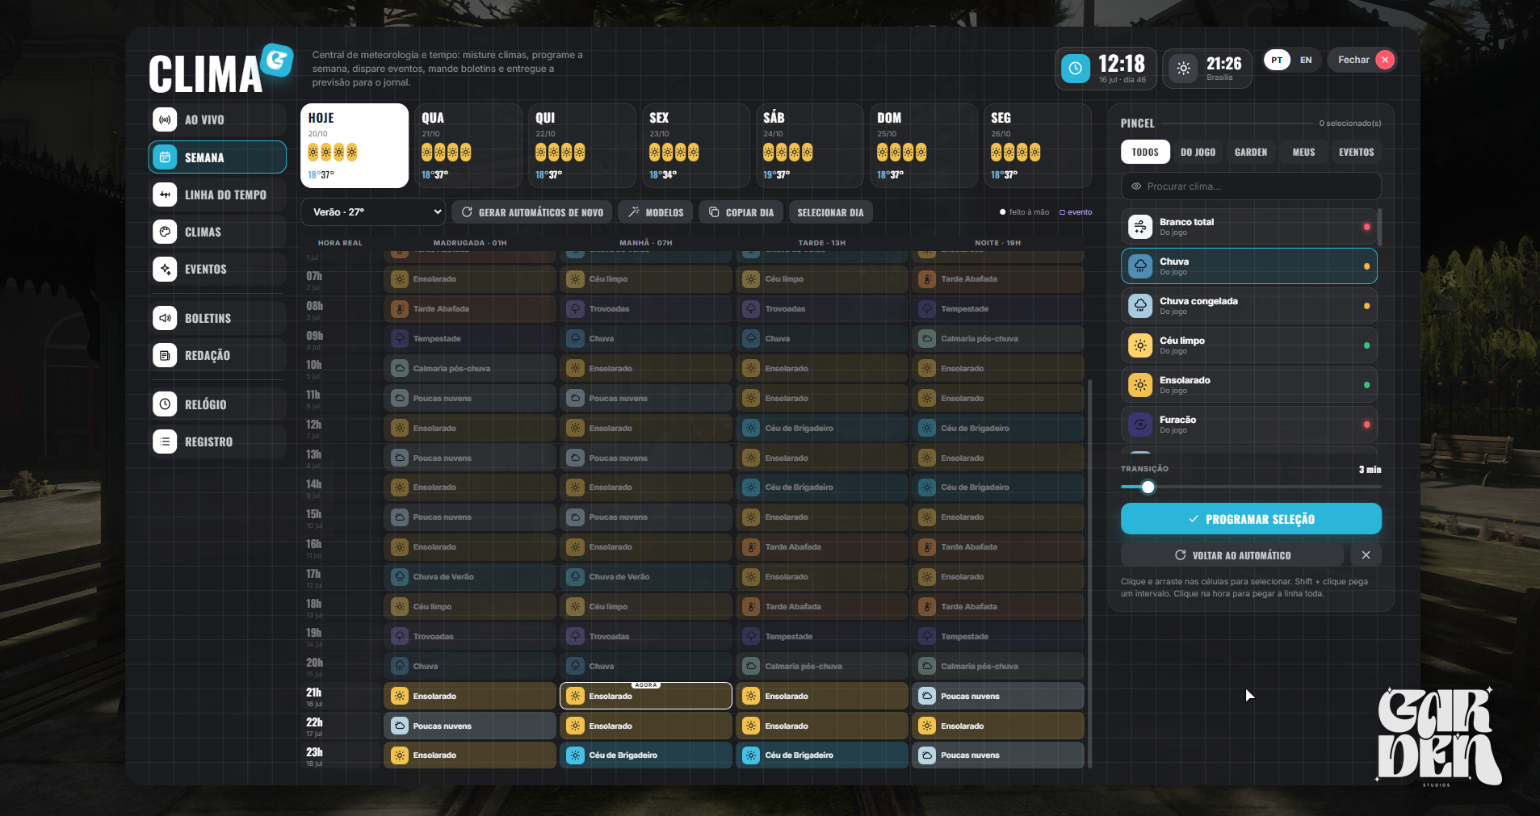The height and width of the screenshot is (816, 1540).
Task: Click the Programar seleção button
Action: (x=1251, y=519)
